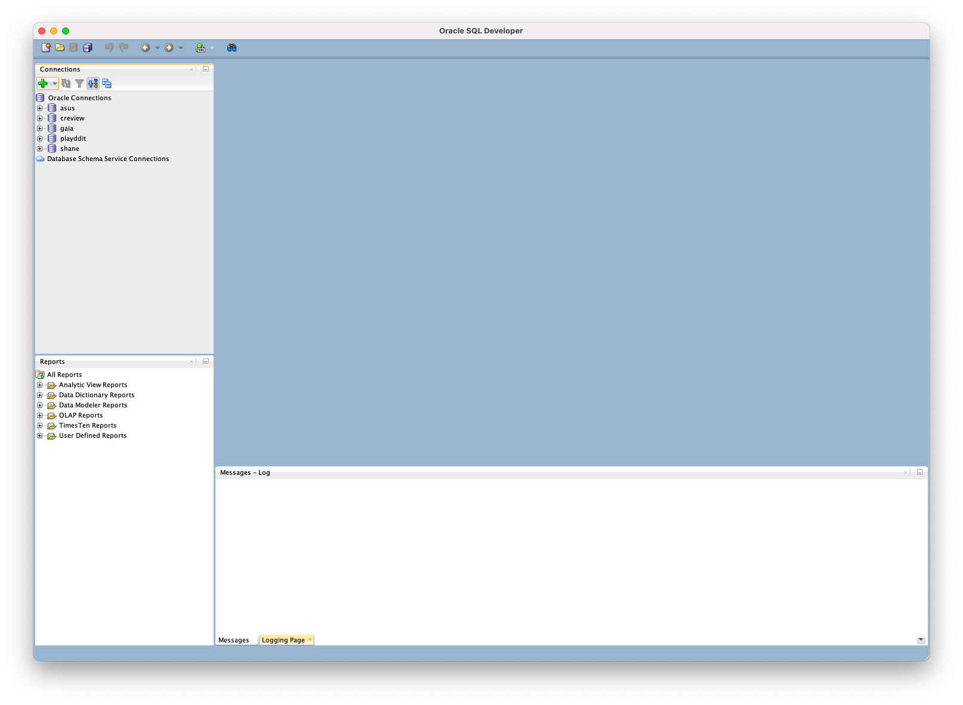Select gaia connection database icon
The image size is (963, 705).
coord(52,128)
